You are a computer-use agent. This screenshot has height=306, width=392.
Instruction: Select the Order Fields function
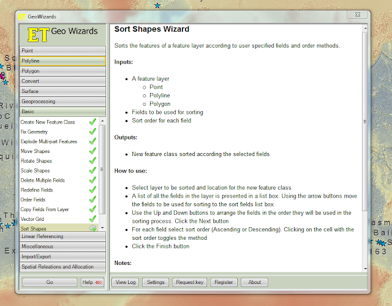tap(33, 200)
